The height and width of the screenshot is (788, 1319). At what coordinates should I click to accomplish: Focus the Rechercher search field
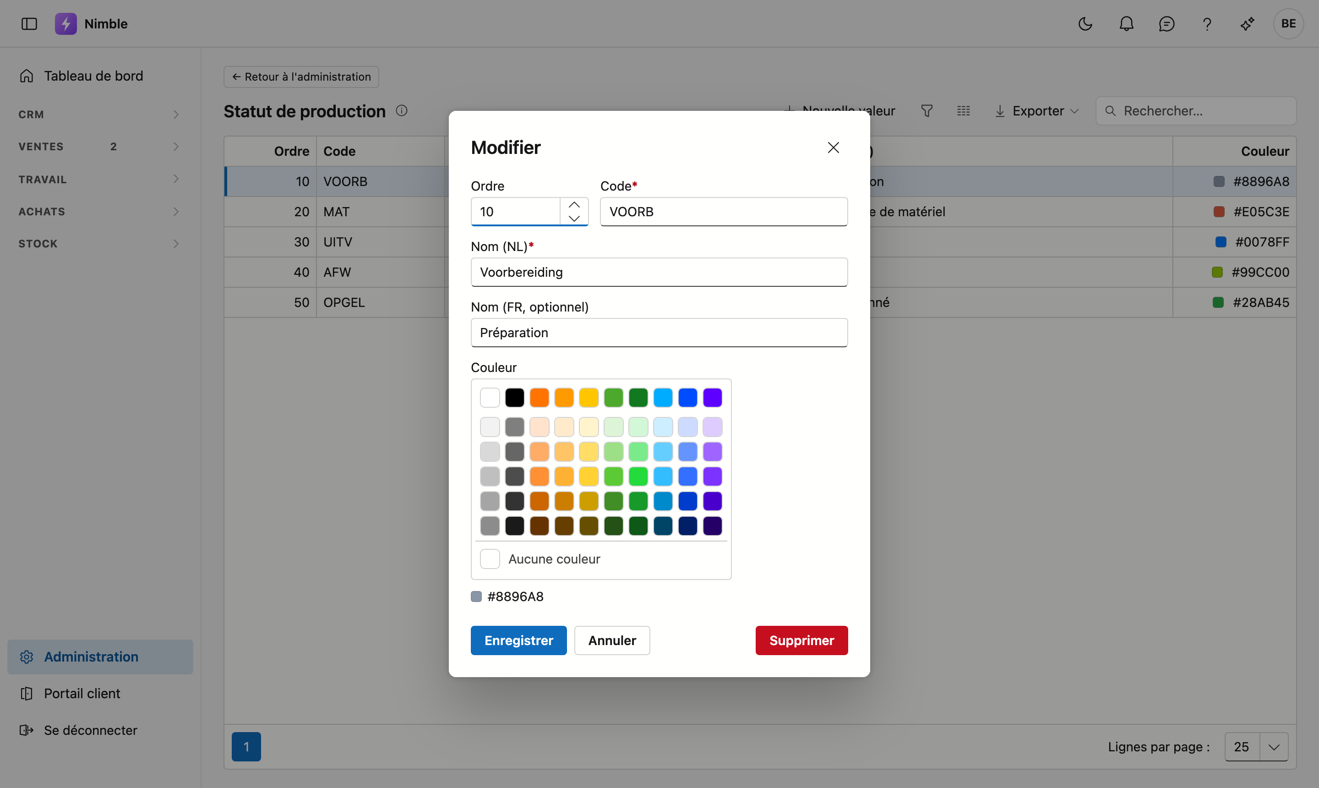[1196, 111]
